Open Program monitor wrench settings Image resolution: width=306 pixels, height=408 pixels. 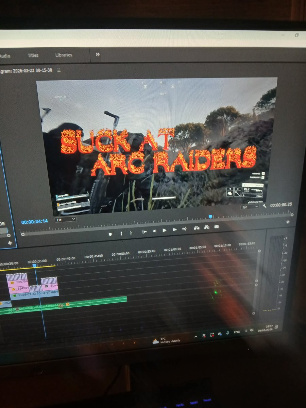[265, 206]
